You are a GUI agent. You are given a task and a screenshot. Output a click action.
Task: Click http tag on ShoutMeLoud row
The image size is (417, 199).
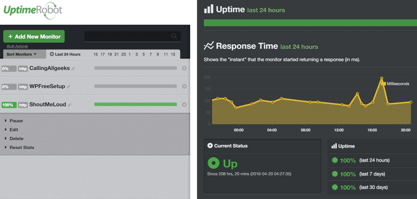[23, 105]
